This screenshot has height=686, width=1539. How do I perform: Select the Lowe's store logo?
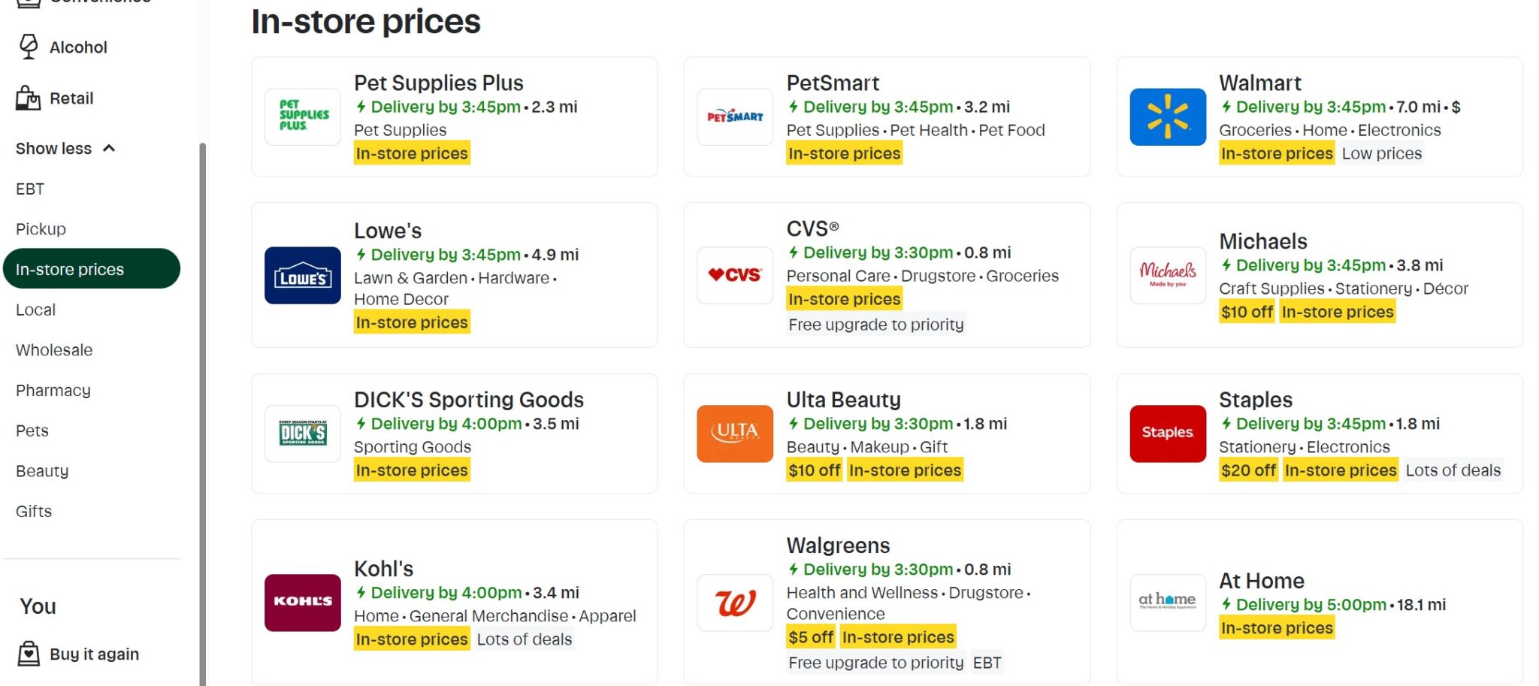click(x=303, y=276)
